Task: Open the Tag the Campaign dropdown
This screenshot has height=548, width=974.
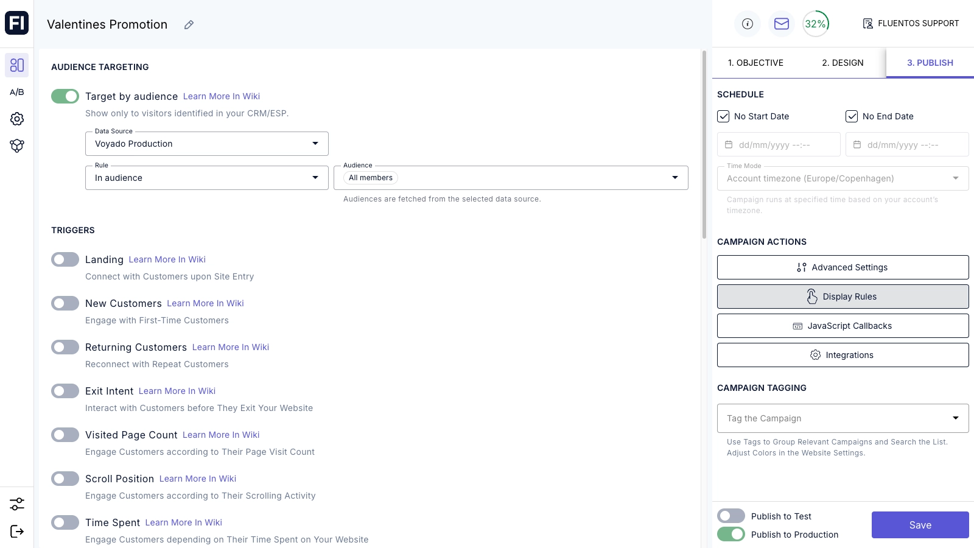Action: point(843,418)
